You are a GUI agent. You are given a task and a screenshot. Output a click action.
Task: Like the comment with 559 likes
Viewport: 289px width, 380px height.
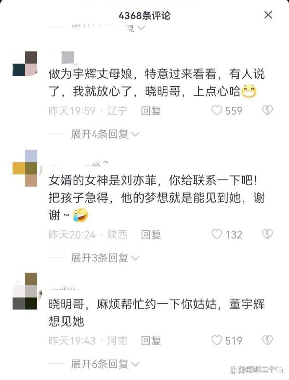pos(217,110)
